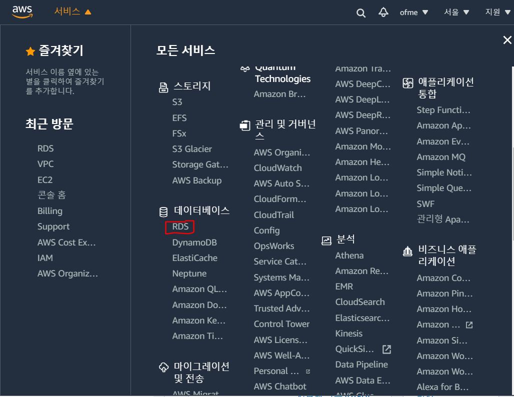
Task: Open SWF service
Action: click(425, 204)
